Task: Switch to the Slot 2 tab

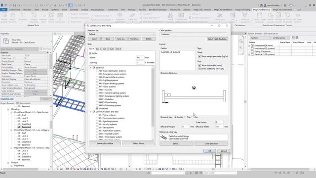Action: pyautogui.click(x=98, y=49)
